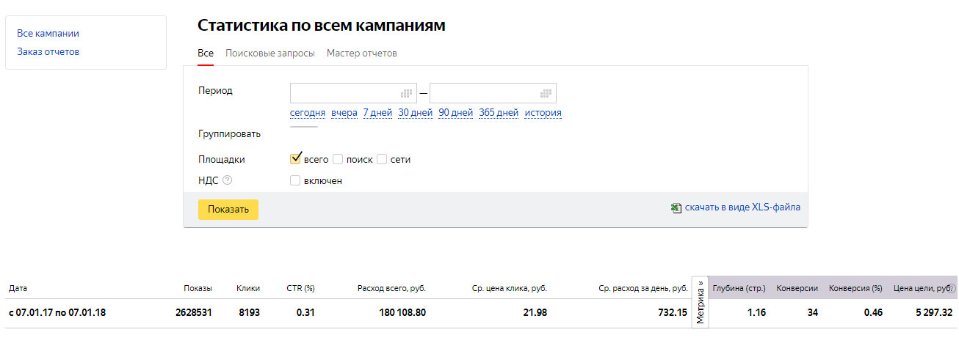Image resolution: width=959 pixels, height=346 pixels.
Task: Click the start date input field
Action: tap(345, 94)
